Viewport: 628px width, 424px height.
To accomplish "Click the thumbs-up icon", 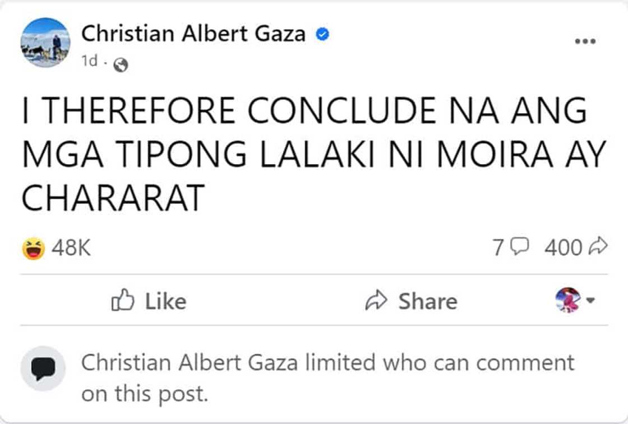I will pos(123,301).
